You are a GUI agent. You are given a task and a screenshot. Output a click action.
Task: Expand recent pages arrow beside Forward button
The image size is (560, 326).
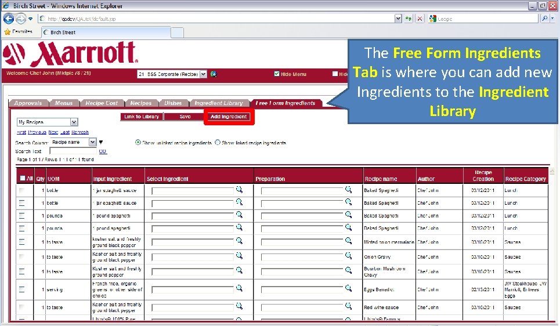click(30, 19)
